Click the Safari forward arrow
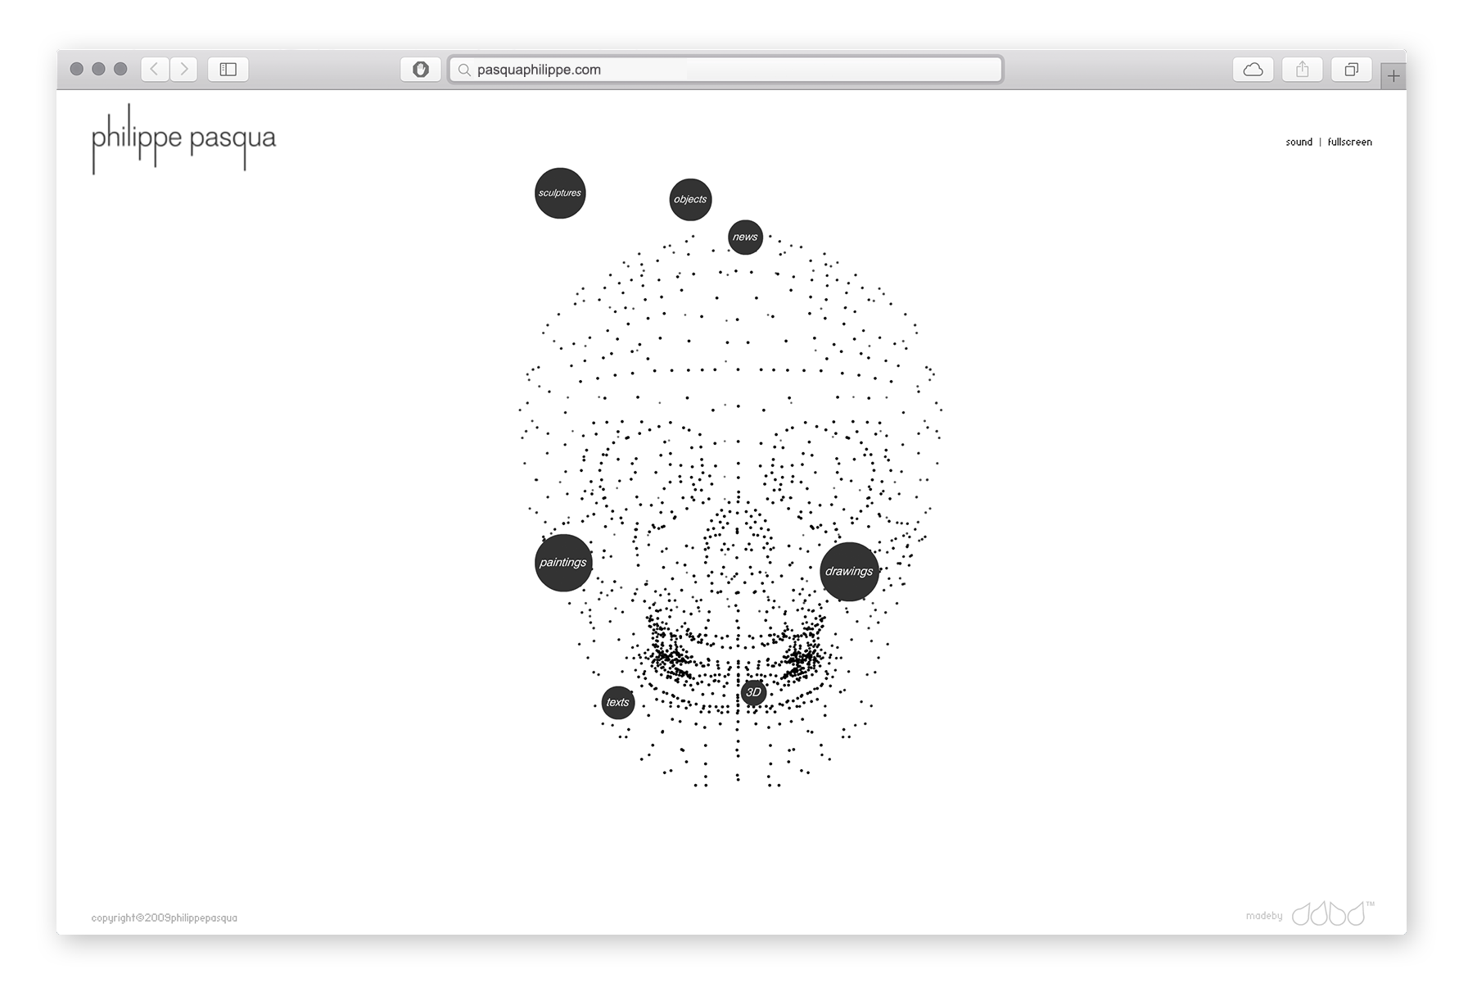Viewport: 1459px width, 983px height. [184, 70]
